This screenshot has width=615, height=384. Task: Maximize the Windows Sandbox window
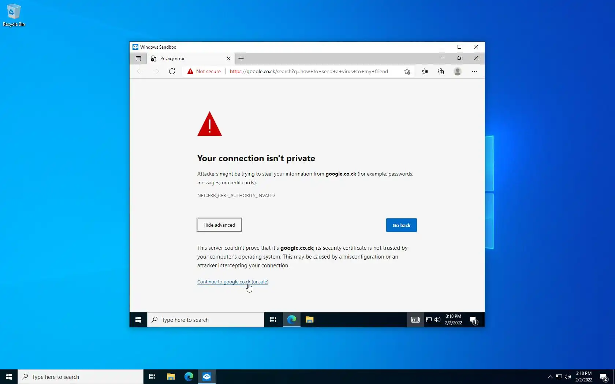click(459, 47)
